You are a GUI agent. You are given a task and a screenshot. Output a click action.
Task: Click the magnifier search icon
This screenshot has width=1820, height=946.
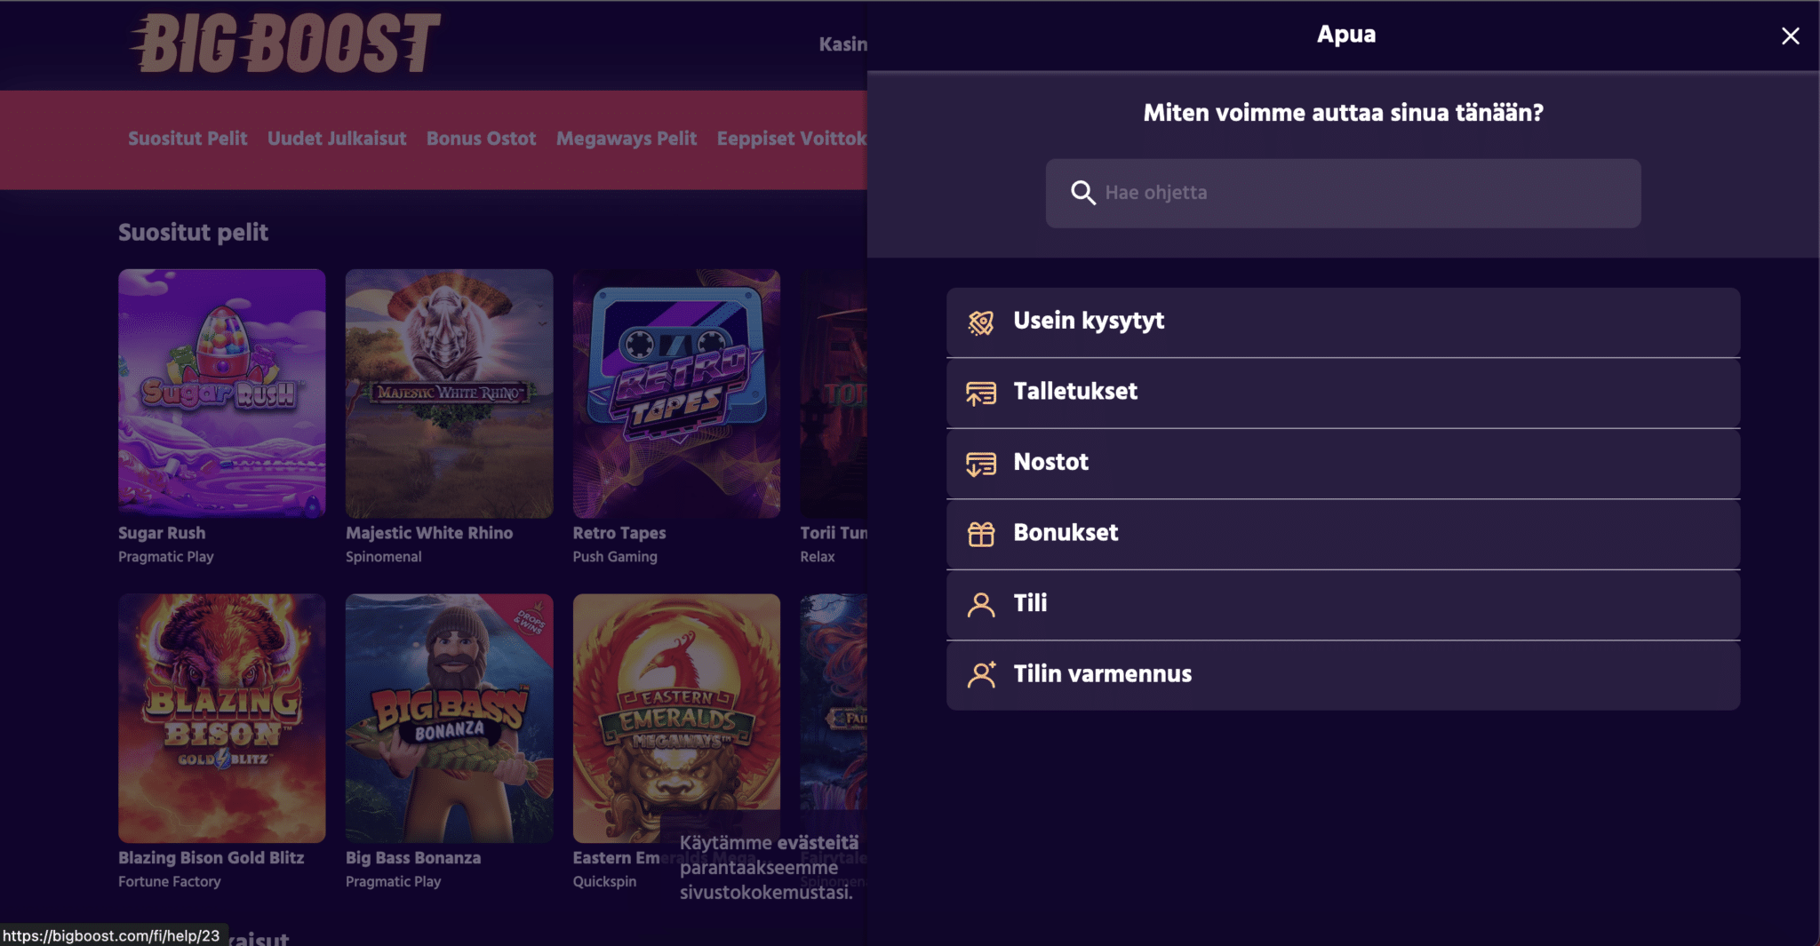(x=1082, y=193)
